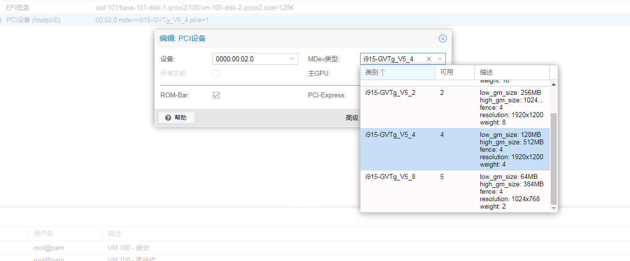Click the 高级 advanced label
The height and width of the screenshot is (261, 630).
click(352, 118)
